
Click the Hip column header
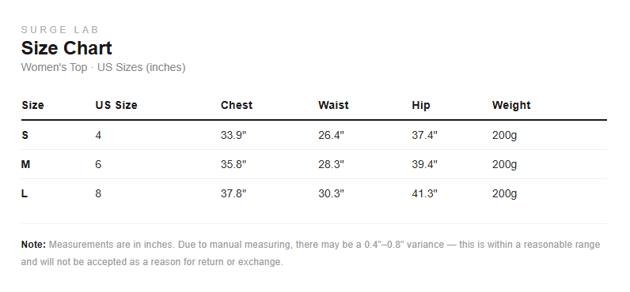[421, 105]
